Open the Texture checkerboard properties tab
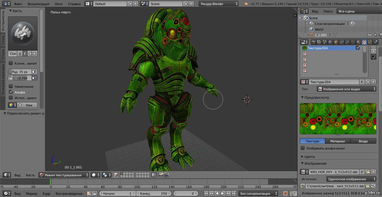The width and height of the screenshot is (382, 197). point(364,42)
